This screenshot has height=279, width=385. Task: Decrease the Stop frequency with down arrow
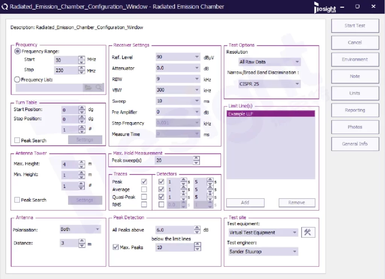pos(82,72)
